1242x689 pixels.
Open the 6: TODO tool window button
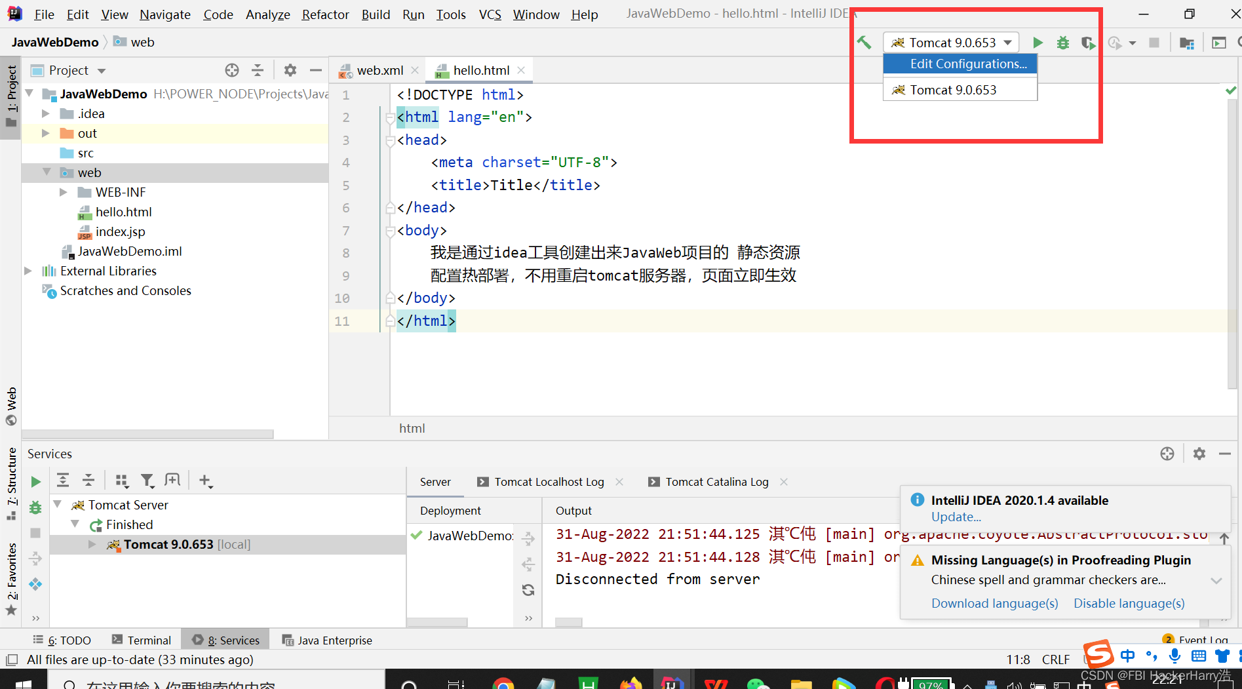[x=62, y=640]
